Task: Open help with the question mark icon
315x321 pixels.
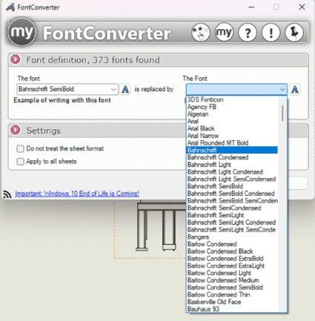Action: click(248, 33)
